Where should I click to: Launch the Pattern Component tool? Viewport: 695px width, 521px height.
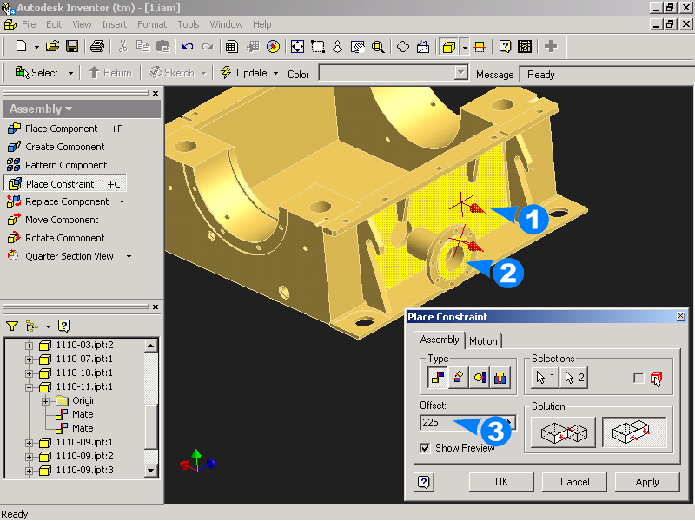point(57,165)
